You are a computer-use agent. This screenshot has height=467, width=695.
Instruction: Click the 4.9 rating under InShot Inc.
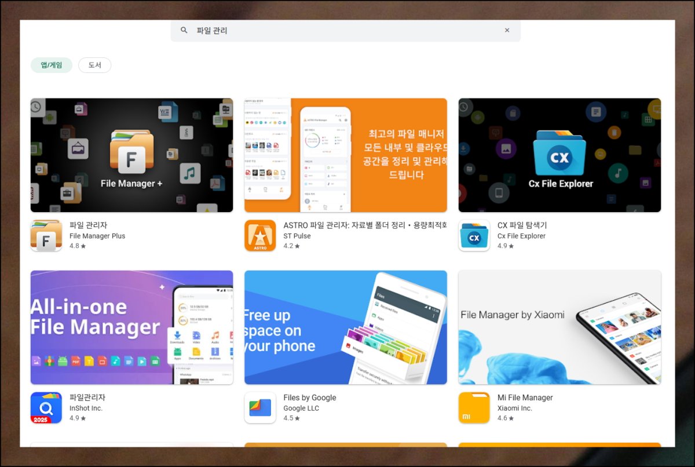(78, 418)
